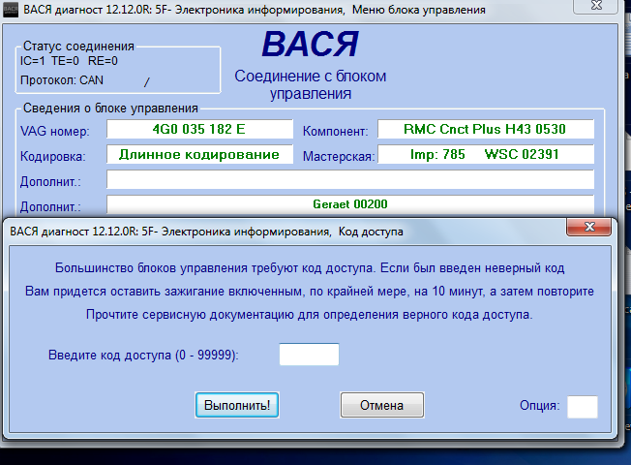
Task: Click the Сведения о блоке управления group caption
Action: click(x=110, y=108)
